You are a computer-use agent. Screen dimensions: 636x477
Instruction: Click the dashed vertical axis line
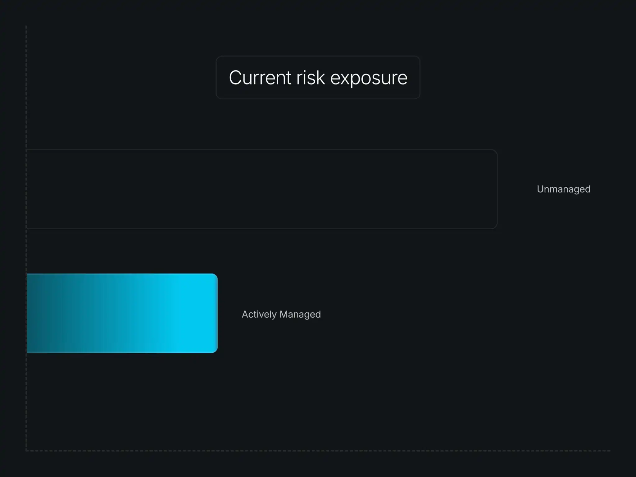coord(26,238)
